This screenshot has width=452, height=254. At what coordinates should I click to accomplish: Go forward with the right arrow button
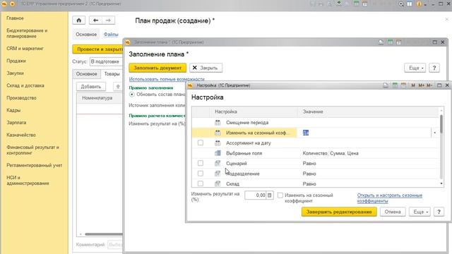108,20
